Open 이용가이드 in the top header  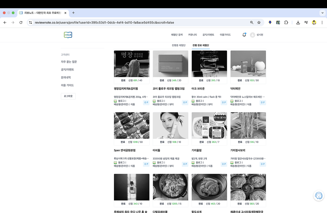[225, 35]
